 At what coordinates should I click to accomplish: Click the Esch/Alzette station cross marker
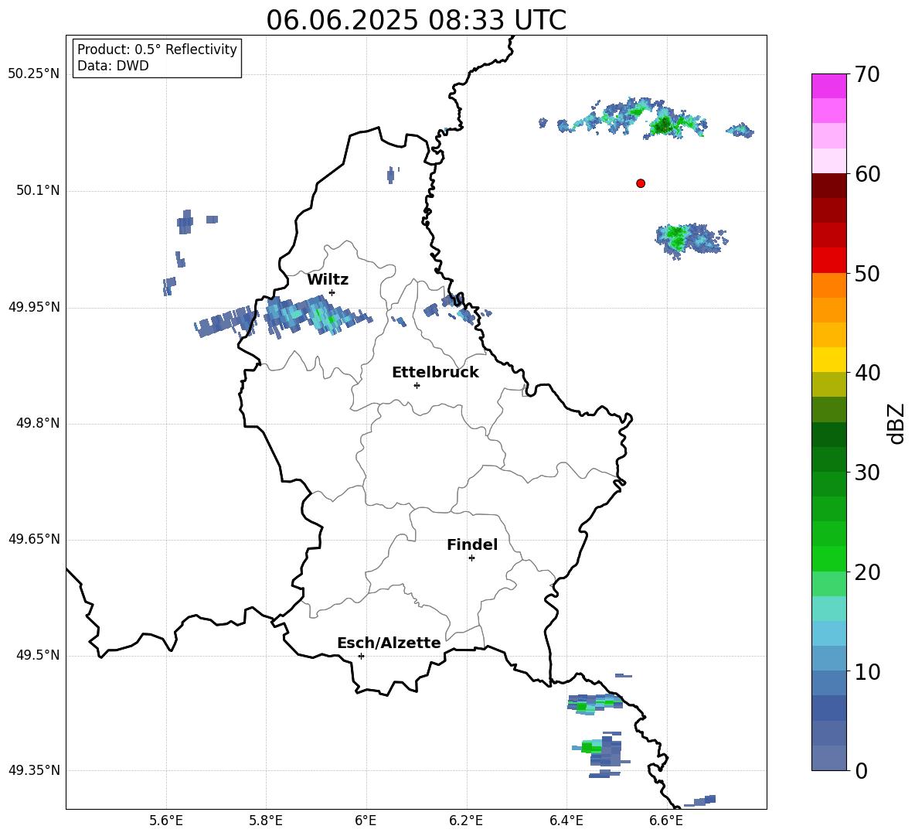pos(361,656)
